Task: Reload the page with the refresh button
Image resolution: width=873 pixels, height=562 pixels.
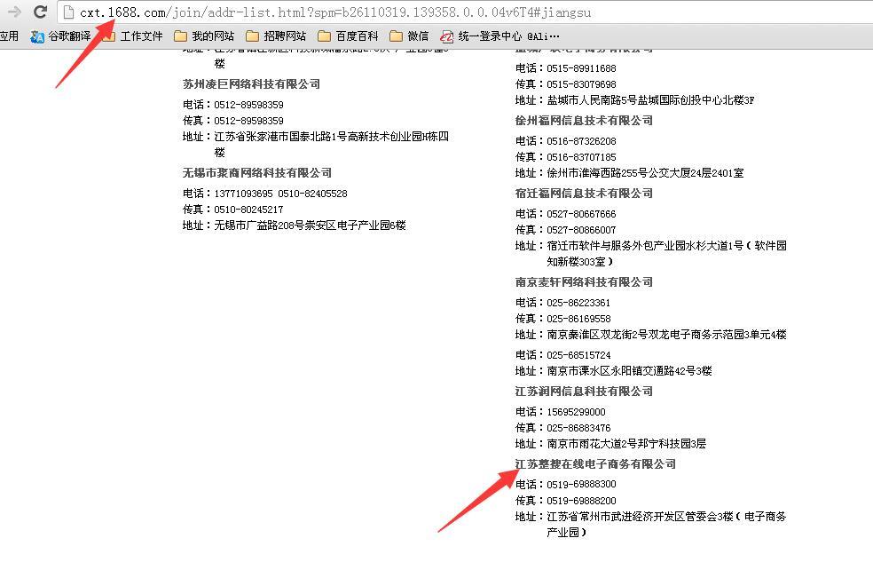Action: [x=40, y=12]
